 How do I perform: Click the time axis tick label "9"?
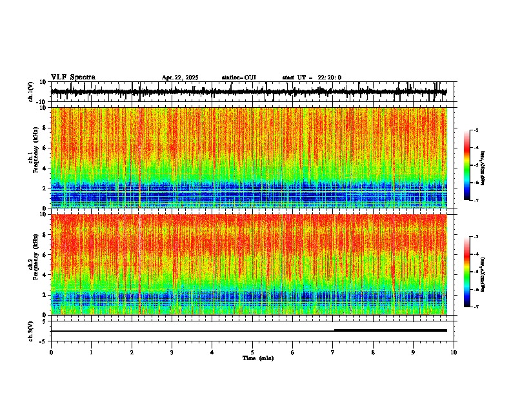click(x=413, y=352)
